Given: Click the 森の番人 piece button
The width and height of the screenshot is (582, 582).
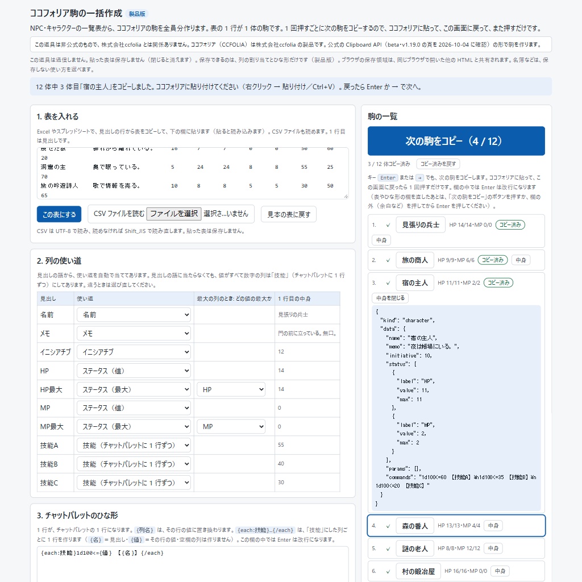Looking at the screenshot, I should click(414, 526).
